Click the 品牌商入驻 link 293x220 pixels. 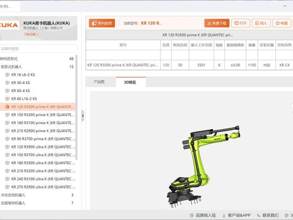click(206, 215)
